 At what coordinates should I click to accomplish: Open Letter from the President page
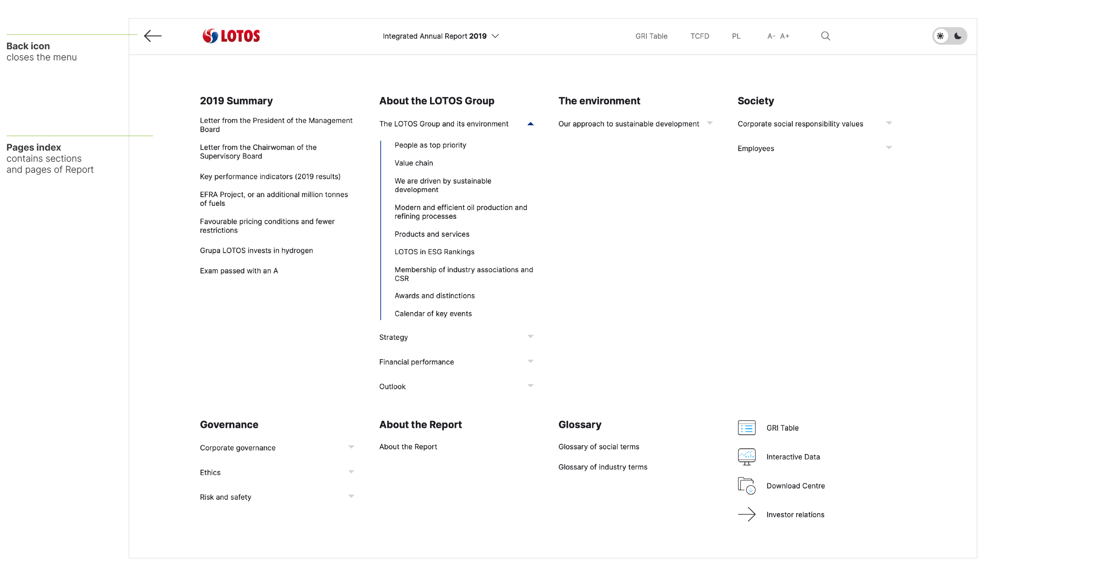click(x=276, y=125)
